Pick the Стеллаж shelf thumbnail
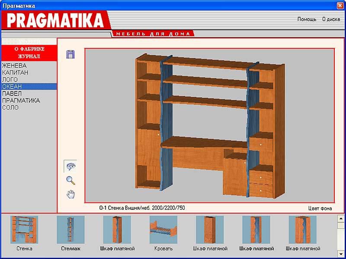The image size is (346, 259). click(70, 230)
